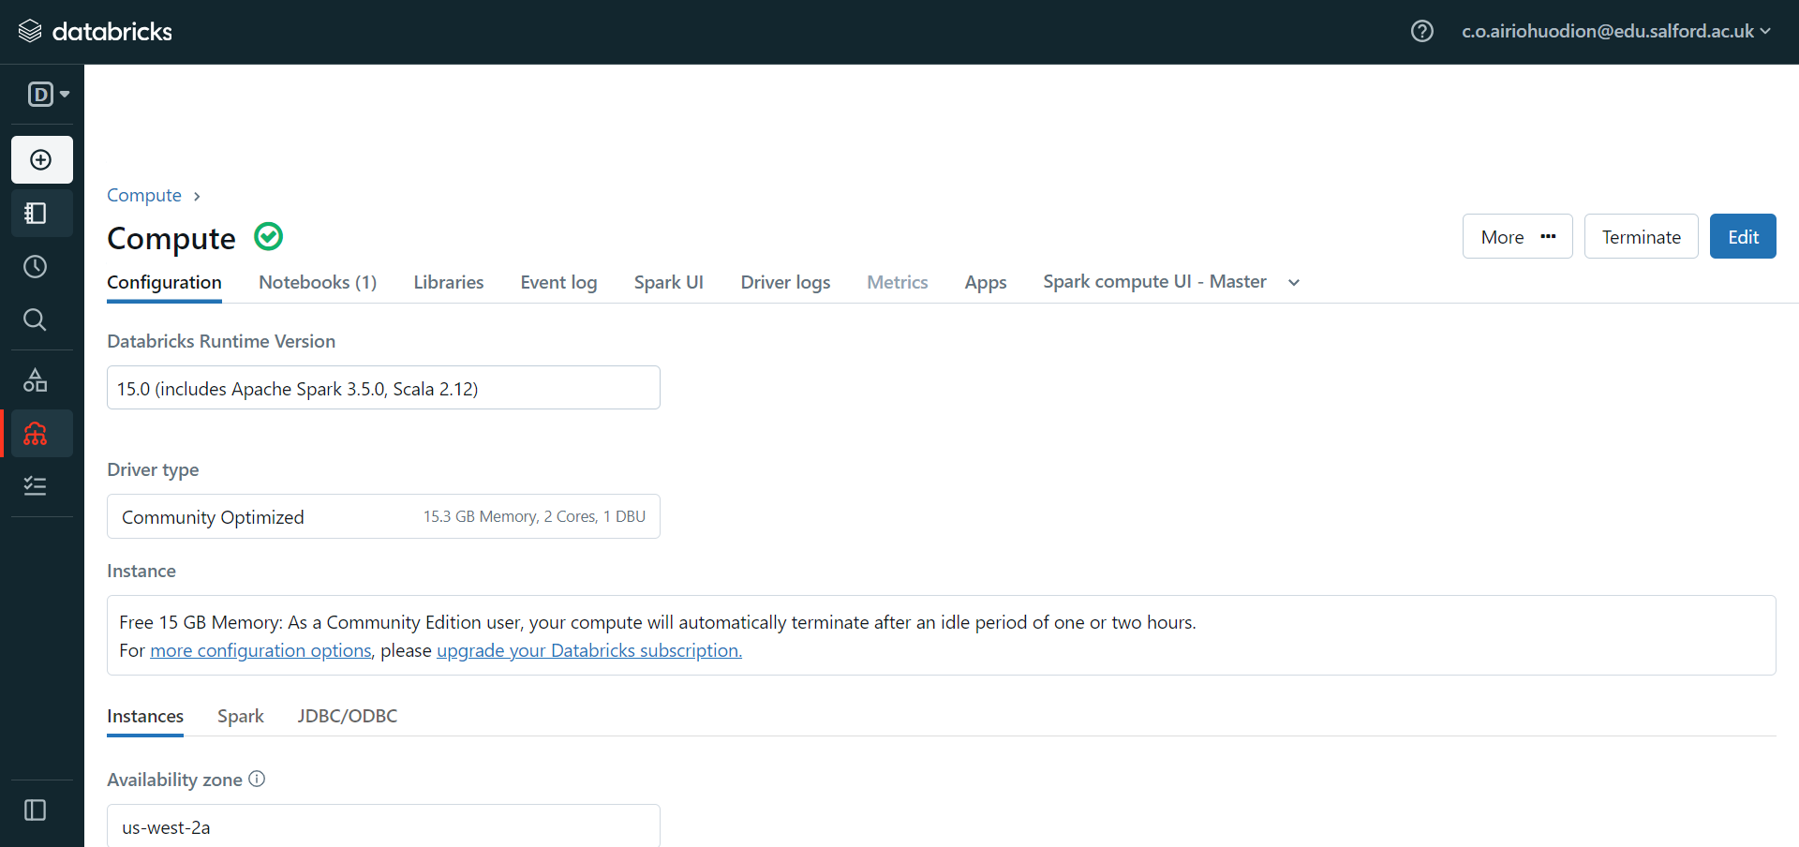This screenshot has width=1799, height=847.
Task: Click the Terminate button
Action: [1641, 237]
